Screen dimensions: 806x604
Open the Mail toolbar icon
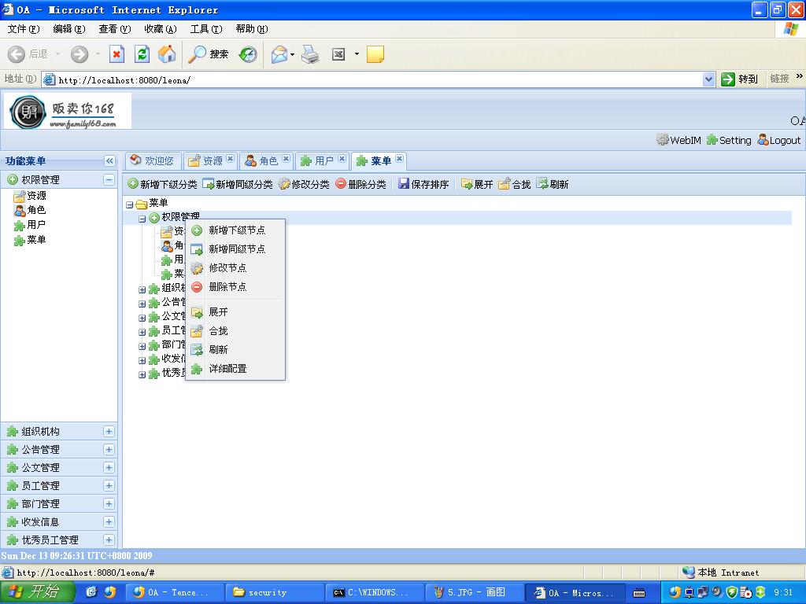tap(279, 54)
